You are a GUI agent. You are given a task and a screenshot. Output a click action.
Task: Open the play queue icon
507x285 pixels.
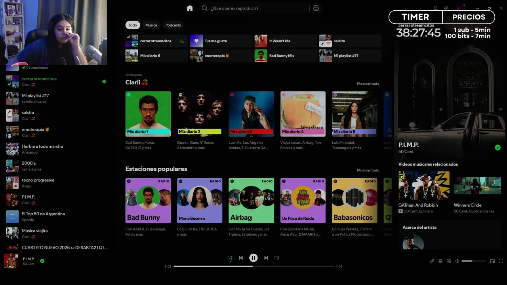point(440,261)
